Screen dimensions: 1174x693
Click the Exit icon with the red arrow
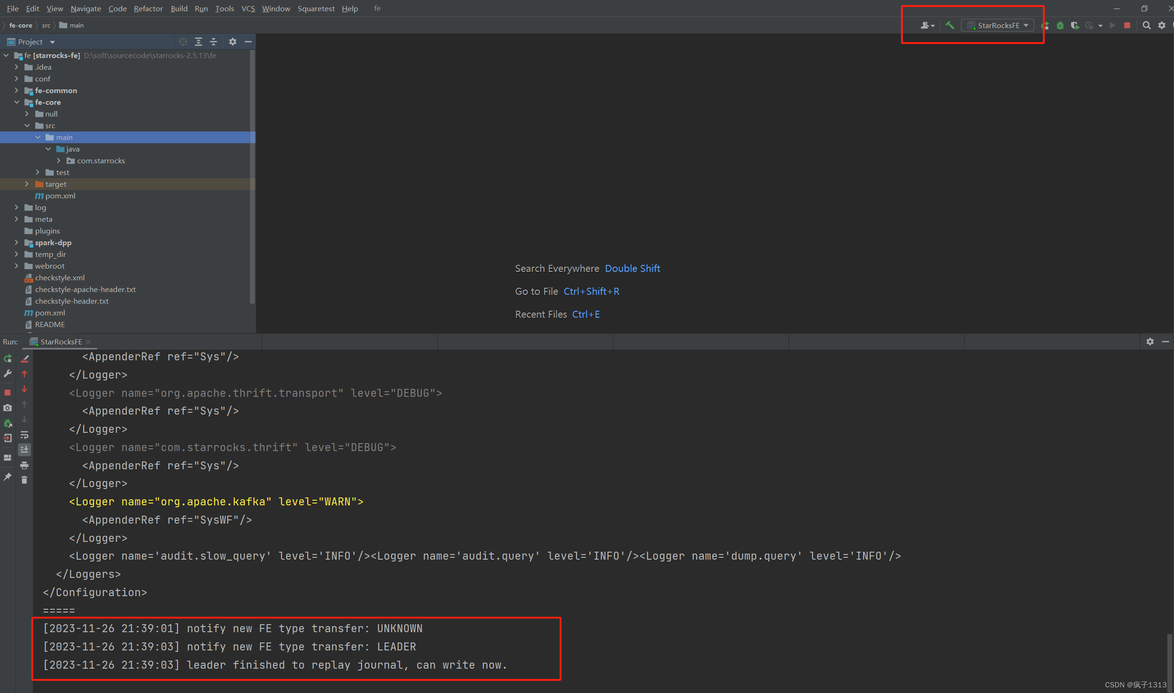(x=7, y=438)
